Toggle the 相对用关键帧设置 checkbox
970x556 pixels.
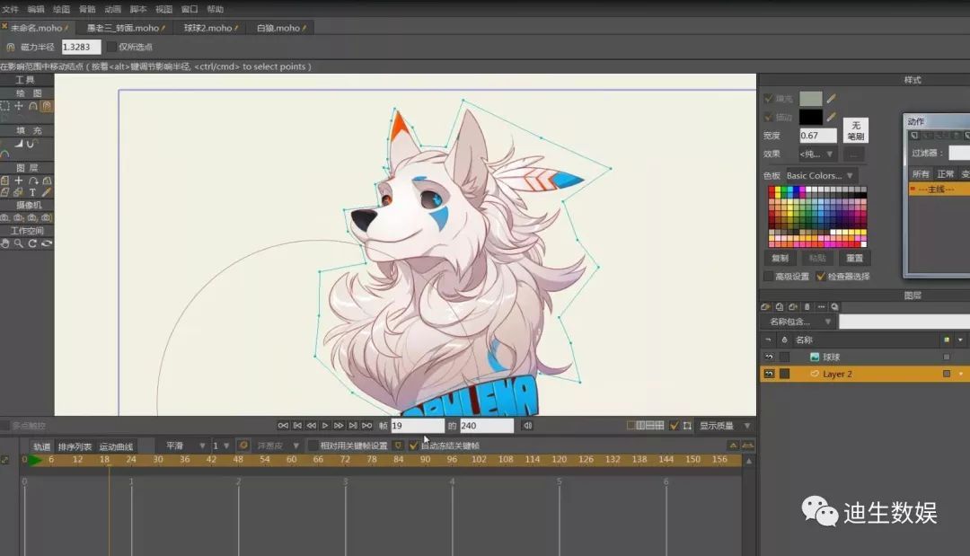(x=313, y=446)
